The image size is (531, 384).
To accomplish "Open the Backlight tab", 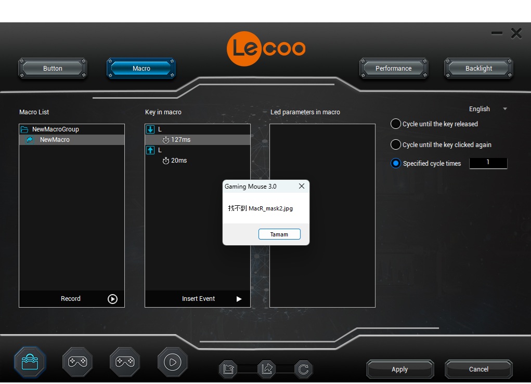I will pyautogui.click(x=478, y=69).
